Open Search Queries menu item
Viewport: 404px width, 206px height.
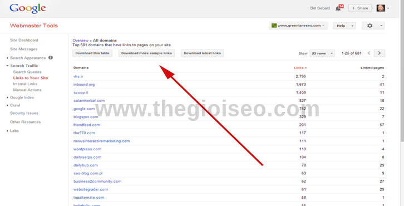[x=27, y=72]
